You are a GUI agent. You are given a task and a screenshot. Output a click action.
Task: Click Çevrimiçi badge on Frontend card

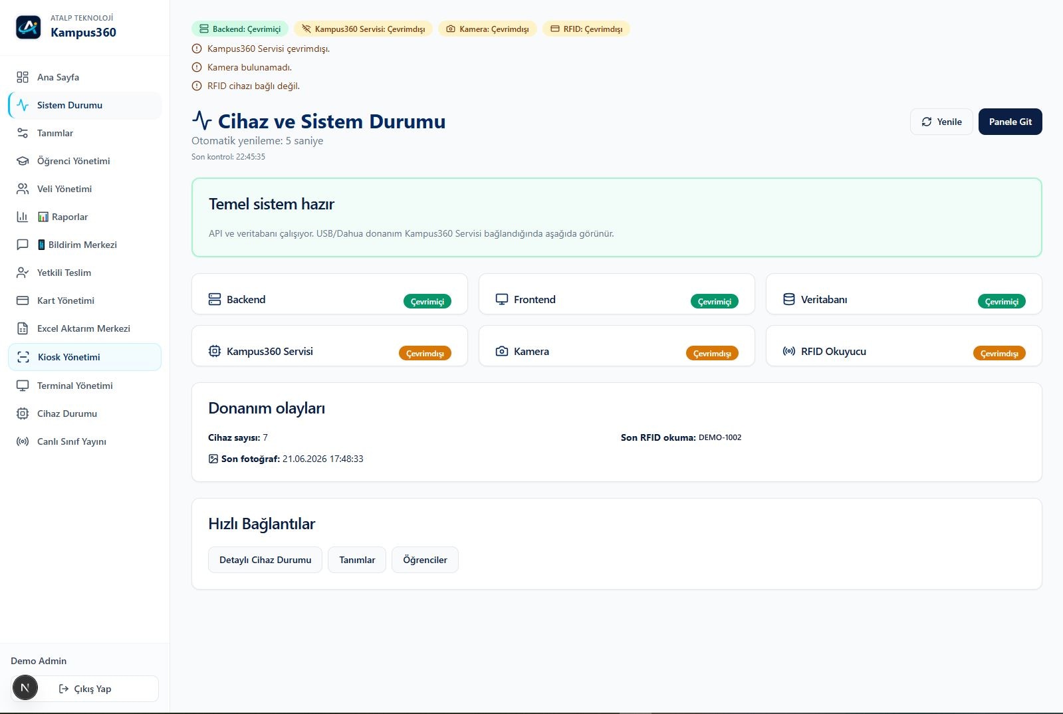(x=715, y=301)
